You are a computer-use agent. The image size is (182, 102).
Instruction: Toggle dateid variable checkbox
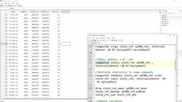163,25
